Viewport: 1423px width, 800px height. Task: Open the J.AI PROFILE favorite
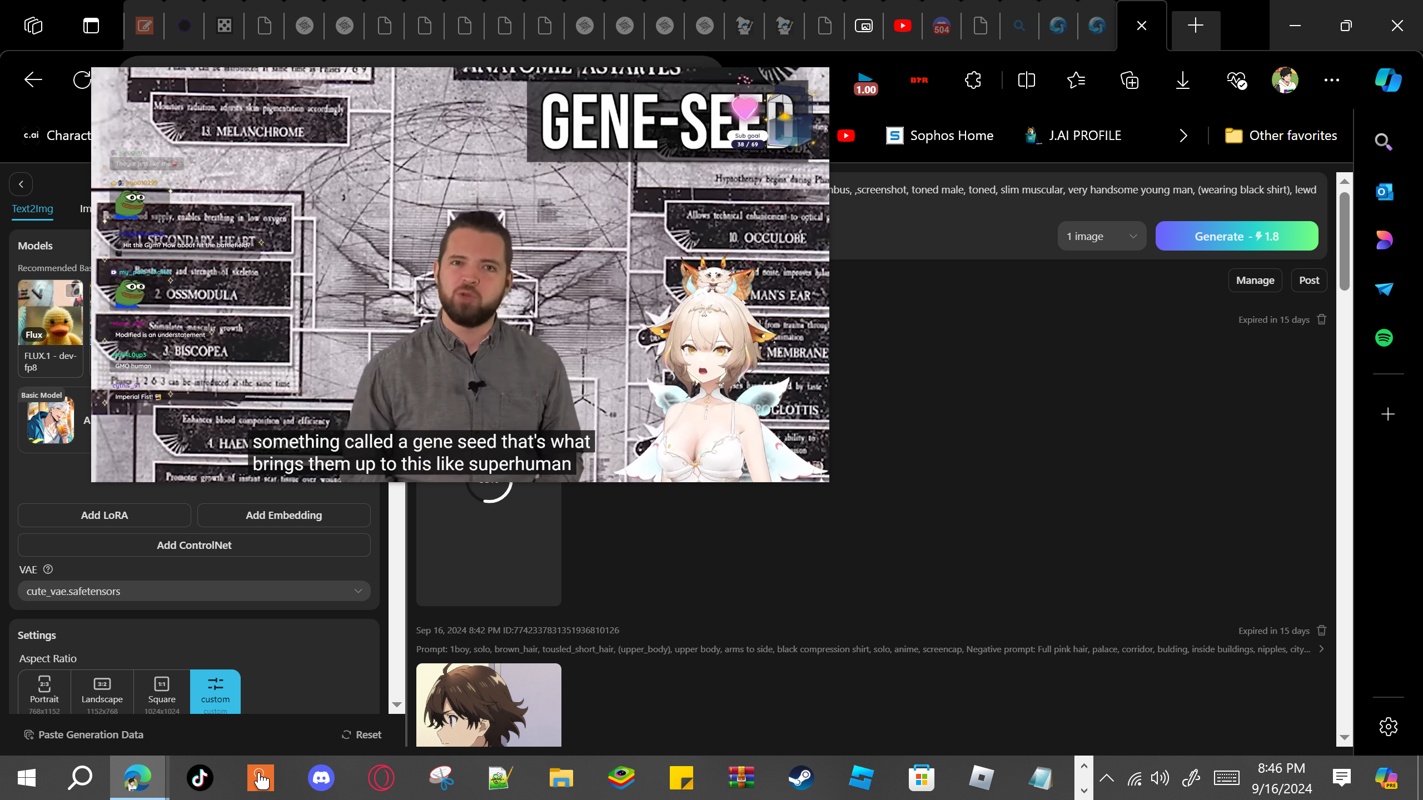[x=1073, y=136]
